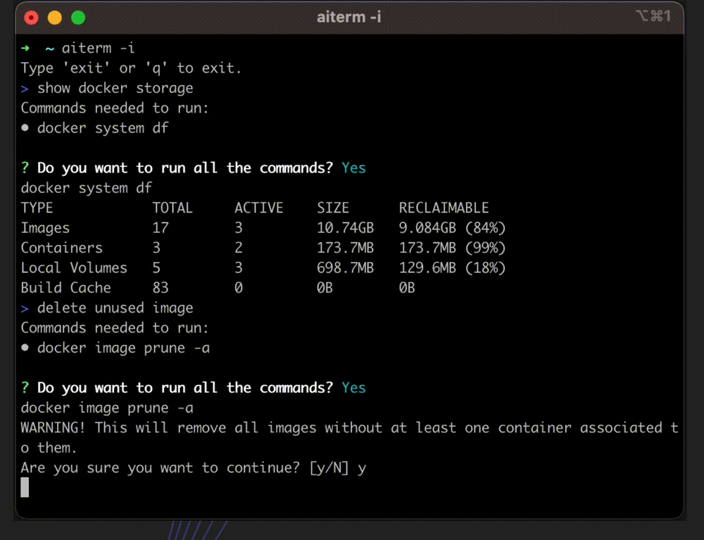Click the ACTIVE column header
704x540 pixels.
point(258,208)
